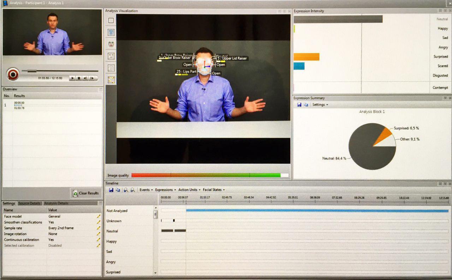Click the No. column header in the Overview
This screenshot has height=280, width=452.
point(7,96)
